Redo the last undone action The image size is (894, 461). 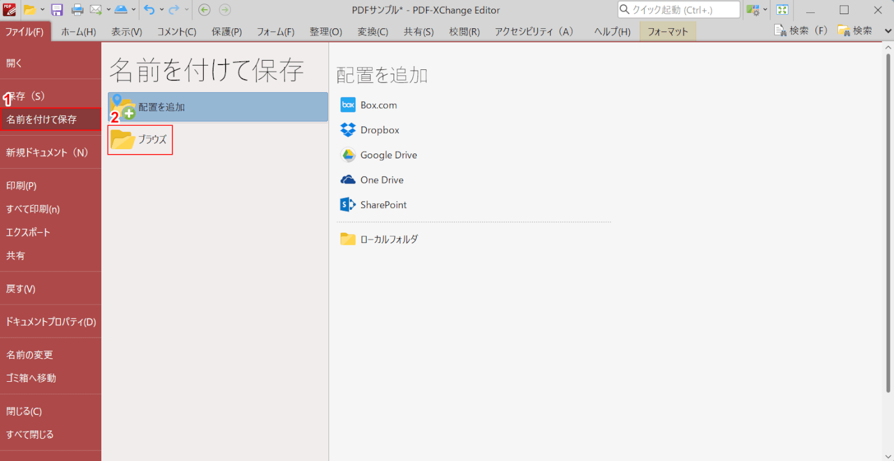[x=174, y=10]
